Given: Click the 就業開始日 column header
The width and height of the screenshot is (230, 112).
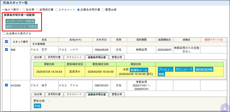Looking at the screenshot, I should point(165,40).
